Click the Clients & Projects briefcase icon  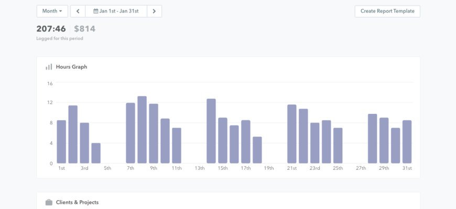coord(49,202)
